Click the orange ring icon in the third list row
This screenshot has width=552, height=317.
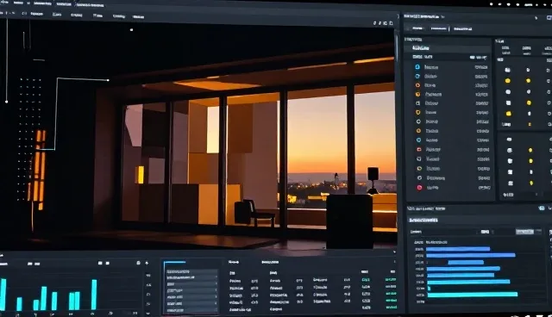[417, 85]
